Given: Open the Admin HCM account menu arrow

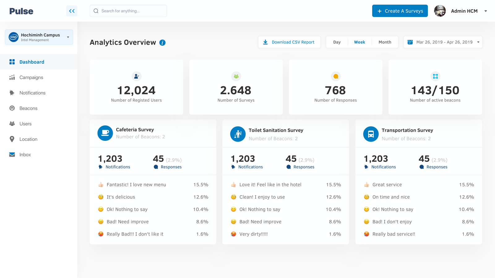Looking at the screenshot, I should click(x=486, y=11).
